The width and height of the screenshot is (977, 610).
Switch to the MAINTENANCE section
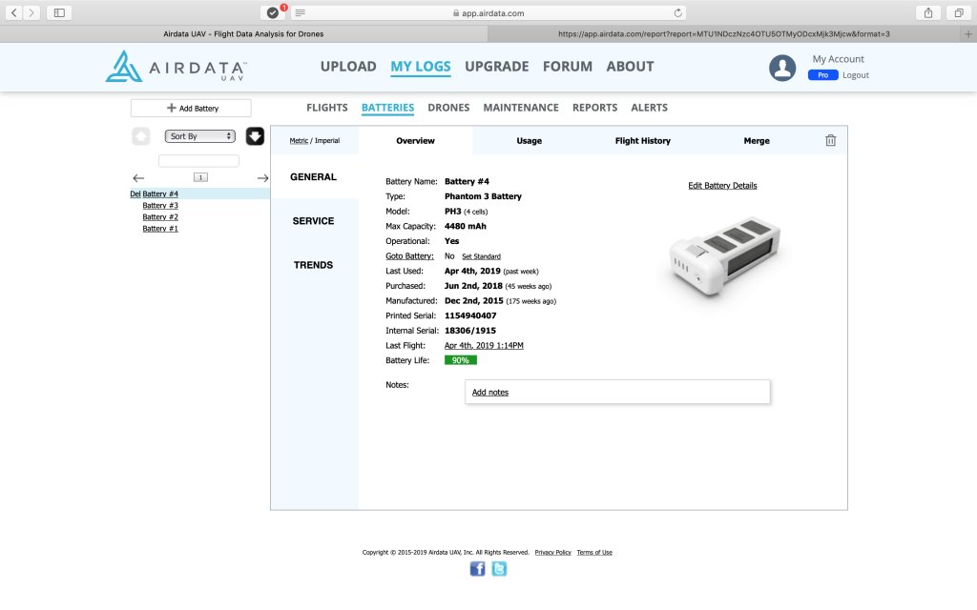[521, 108]
